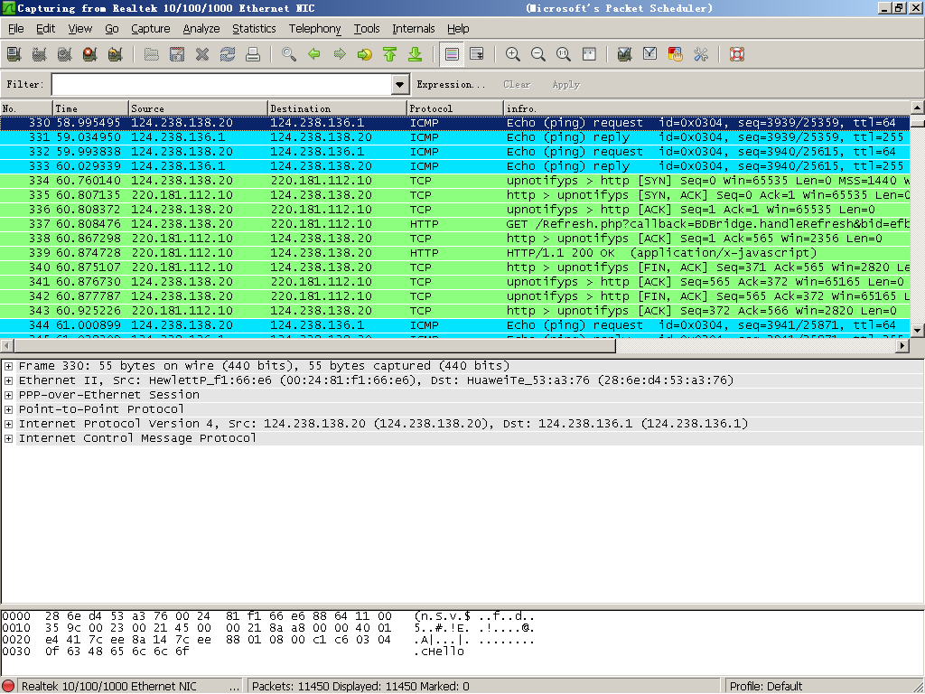The height and width of the screenshot is (694, 925).
Task: Expand Point-to-Point Protocol node
Action: 9,409
